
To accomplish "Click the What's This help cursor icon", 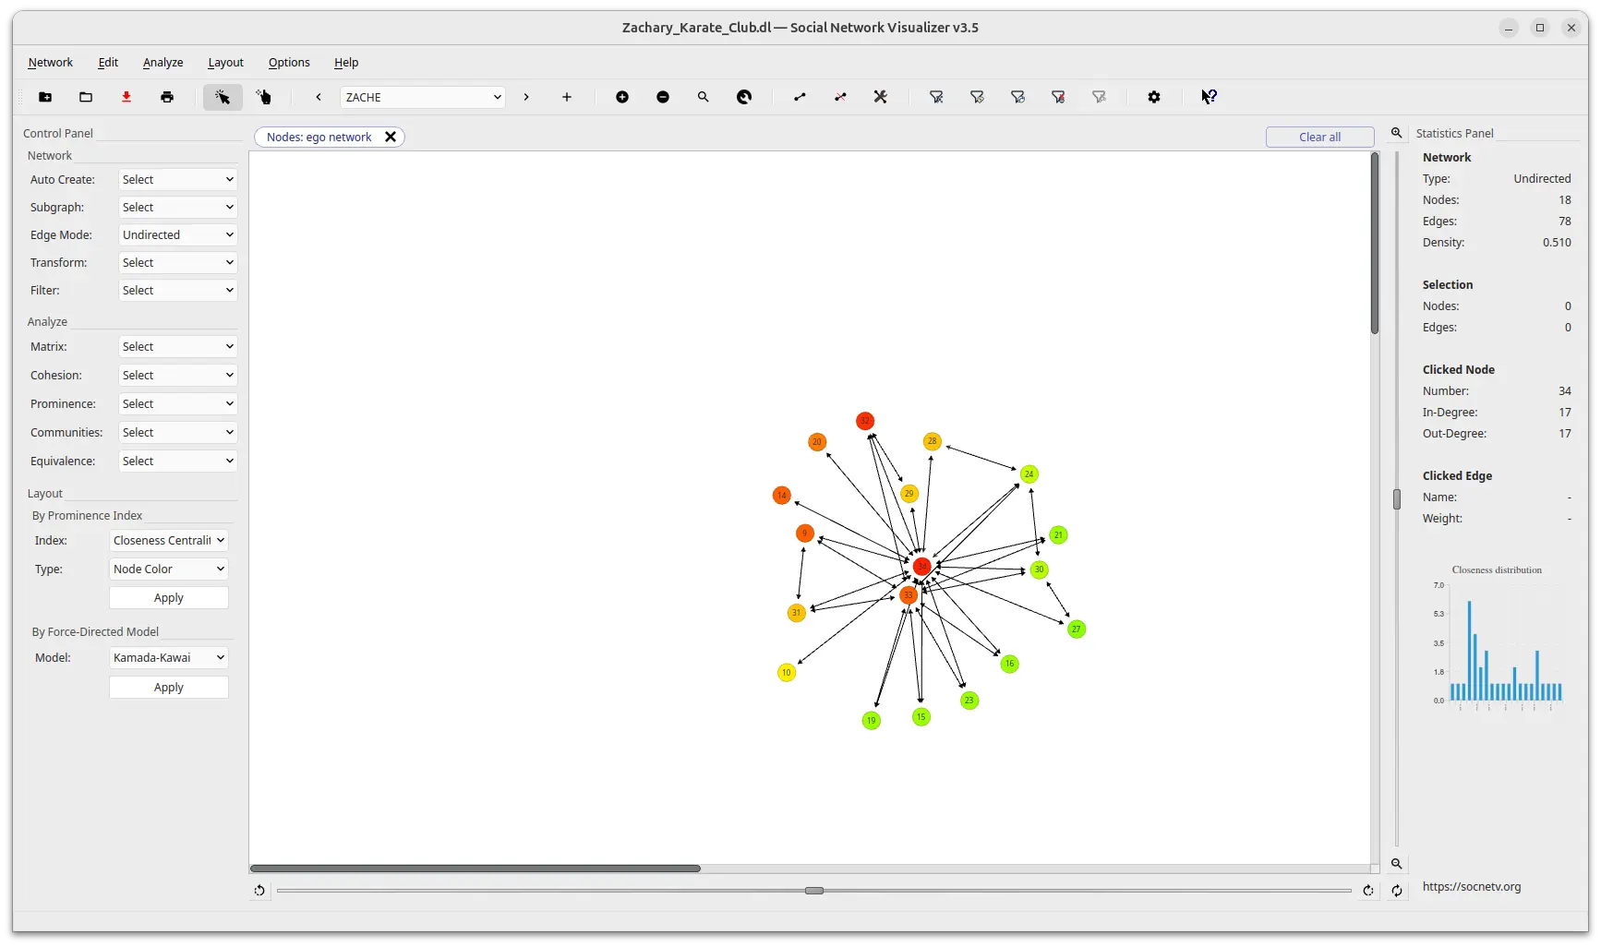I will tap(1210, 97).
